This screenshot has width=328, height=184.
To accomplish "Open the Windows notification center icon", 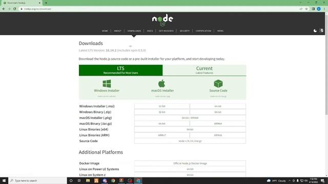I will [x=323, y=180].
